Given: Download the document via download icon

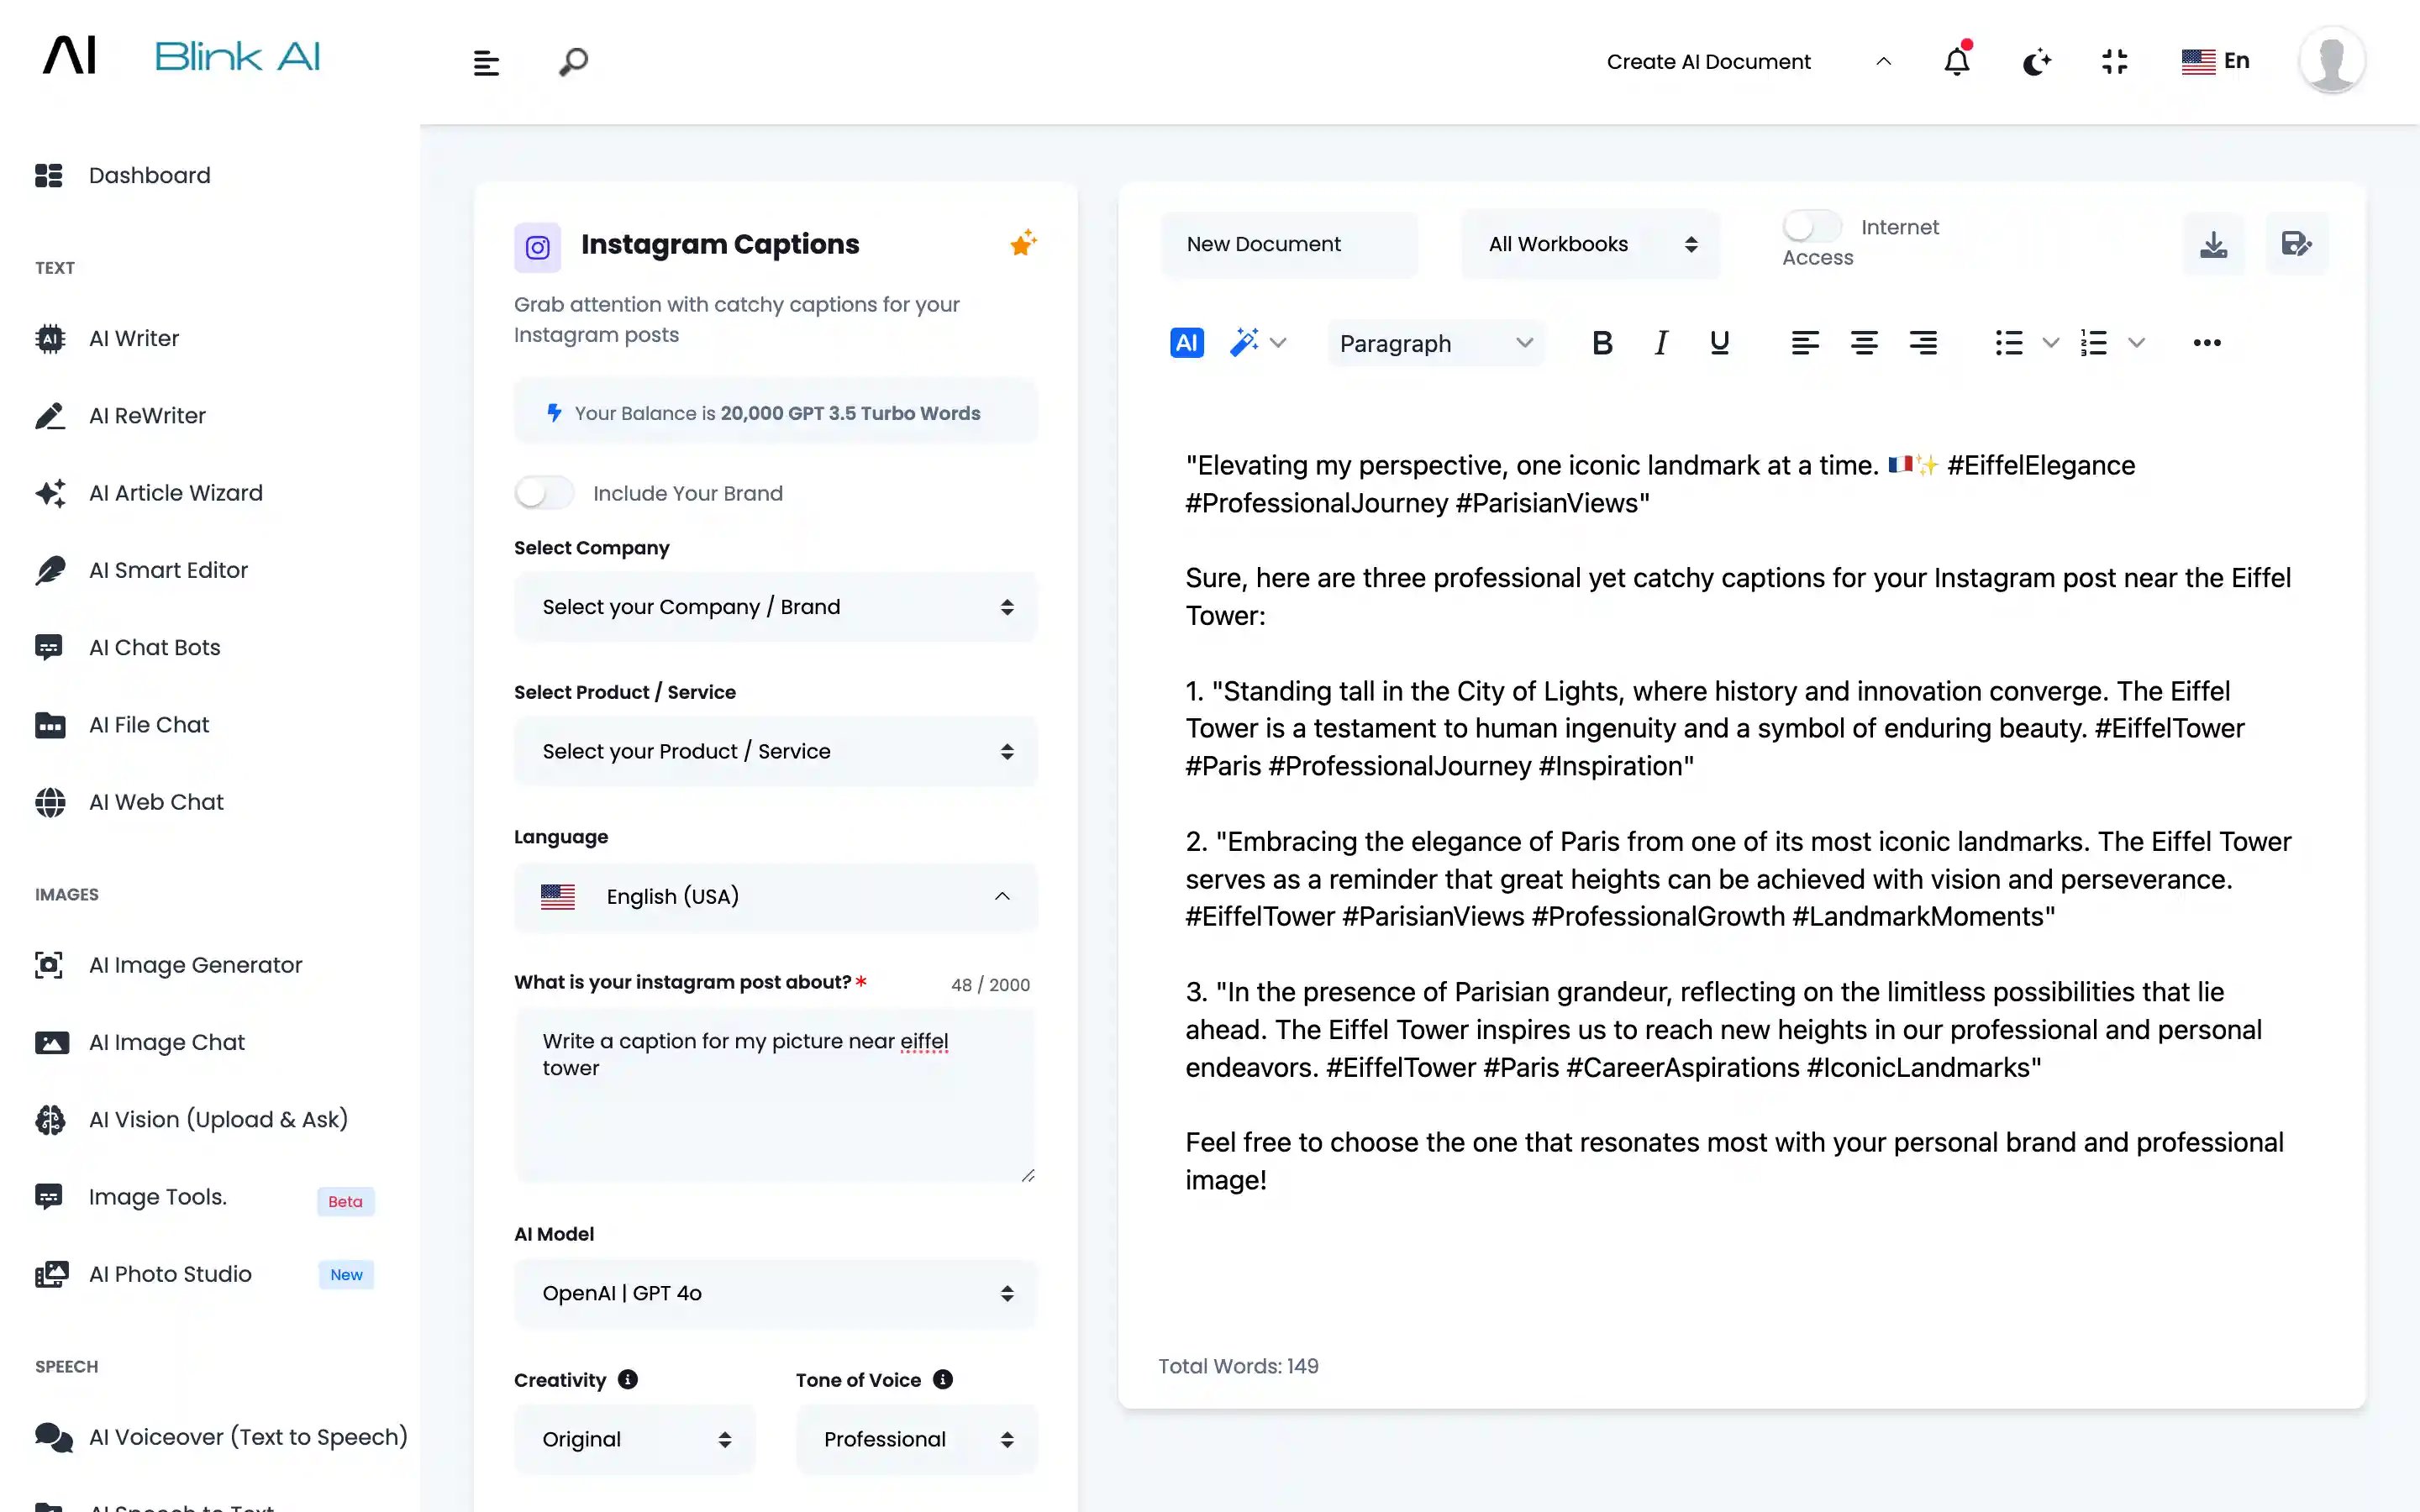Looking at the screenshot, I should 2213,244.
